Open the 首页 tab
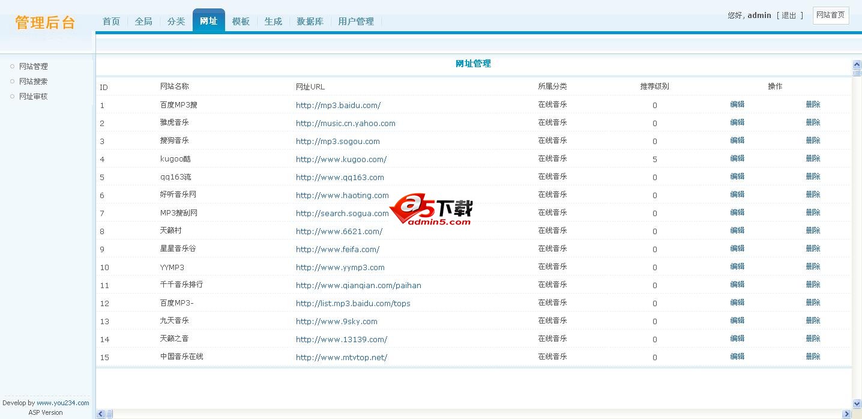Screen dimensions: 862x419 tap(111, 21)
